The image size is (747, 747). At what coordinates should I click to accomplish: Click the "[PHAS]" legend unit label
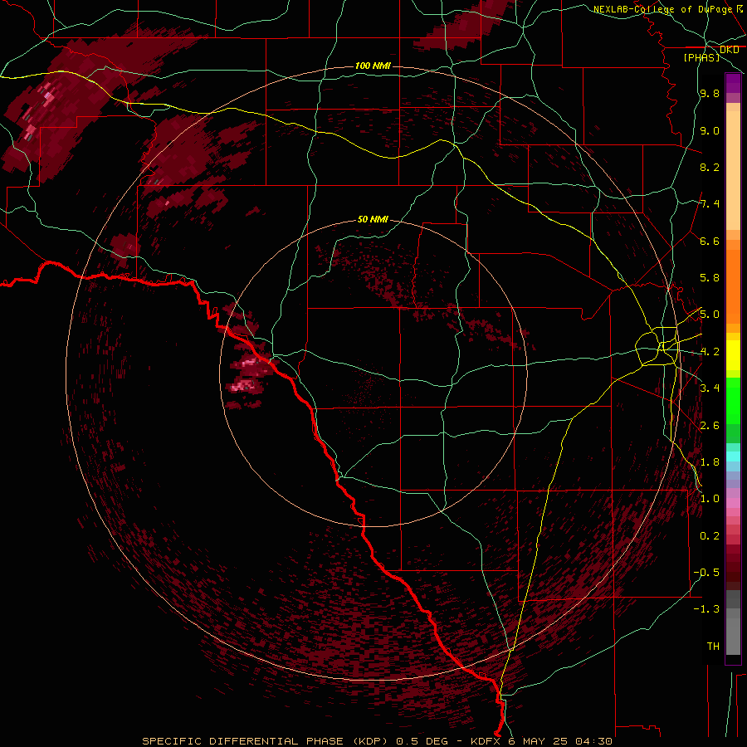pyautogui.click(x=701, y=57)
